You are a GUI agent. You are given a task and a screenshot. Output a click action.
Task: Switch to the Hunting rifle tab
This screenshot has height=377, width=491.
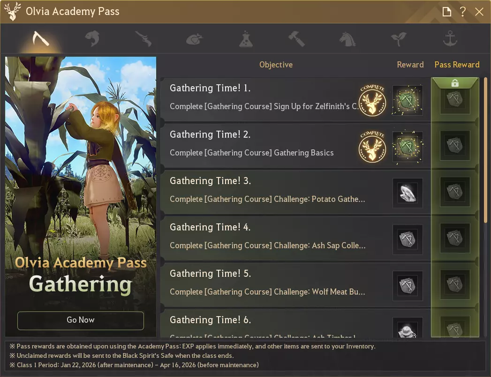point(144,39)
